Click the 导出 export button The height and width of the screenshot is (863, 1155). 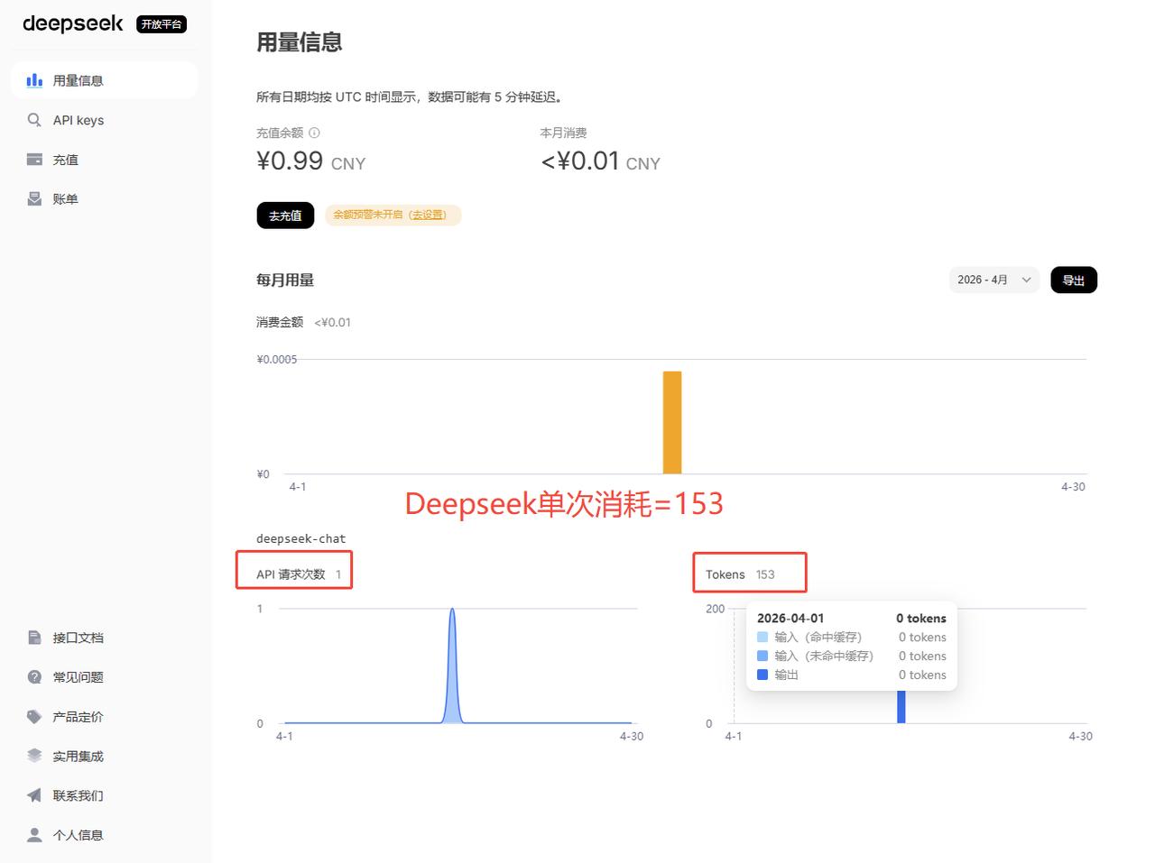click(x=1073, y=280)
